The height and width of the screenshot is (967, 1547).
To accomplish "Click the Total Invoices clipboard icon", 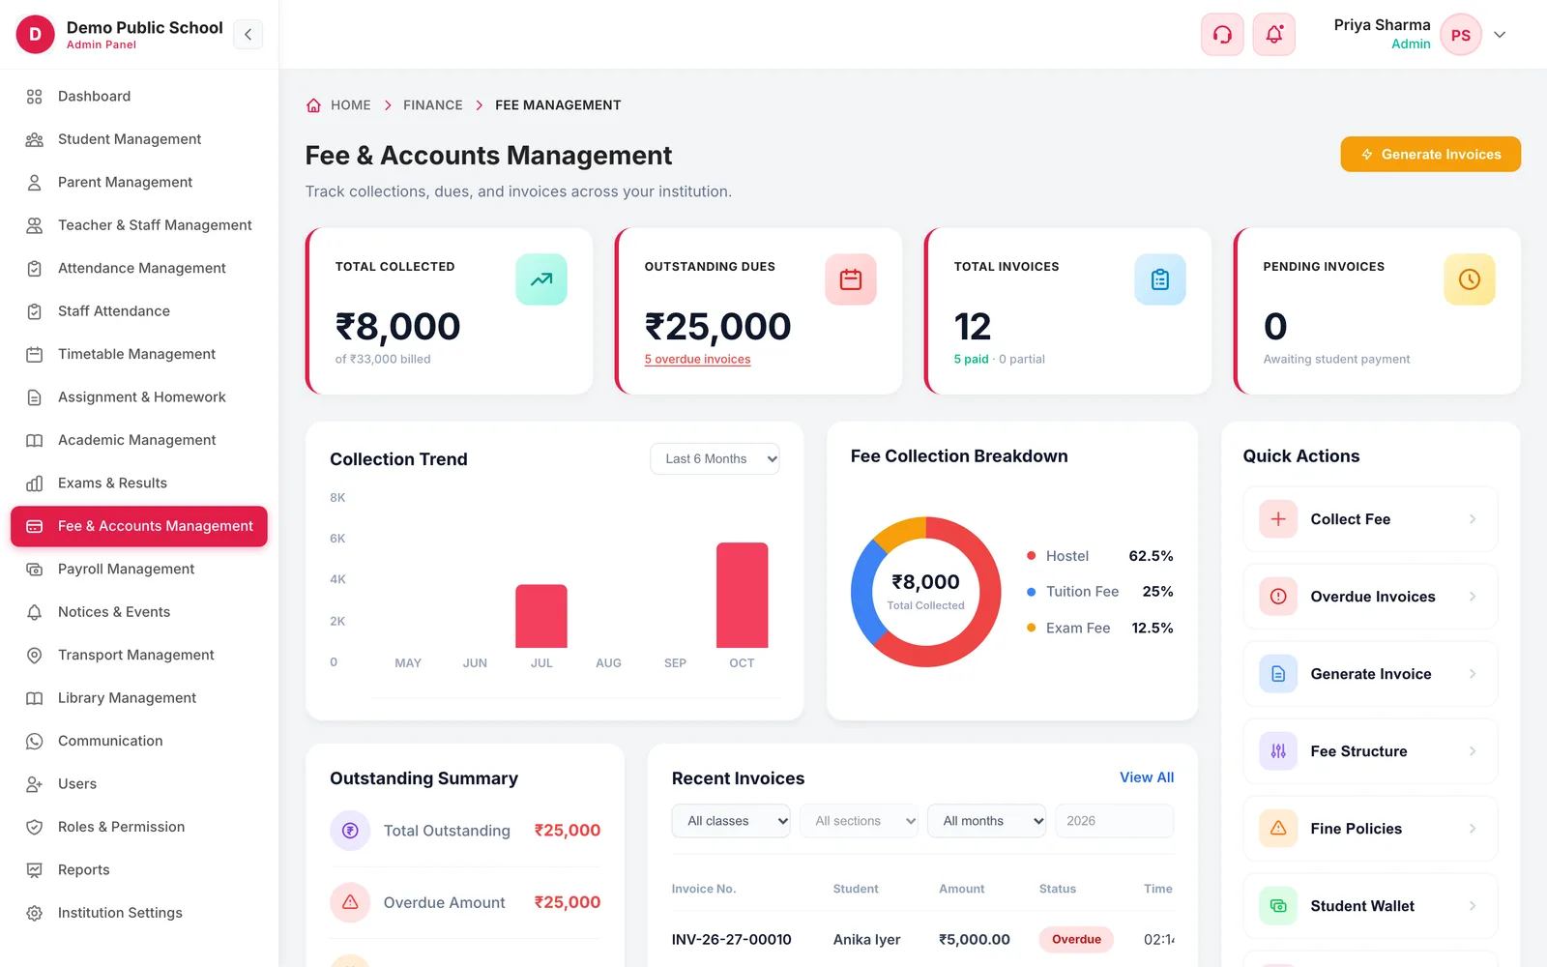I will pos(1160,279).
